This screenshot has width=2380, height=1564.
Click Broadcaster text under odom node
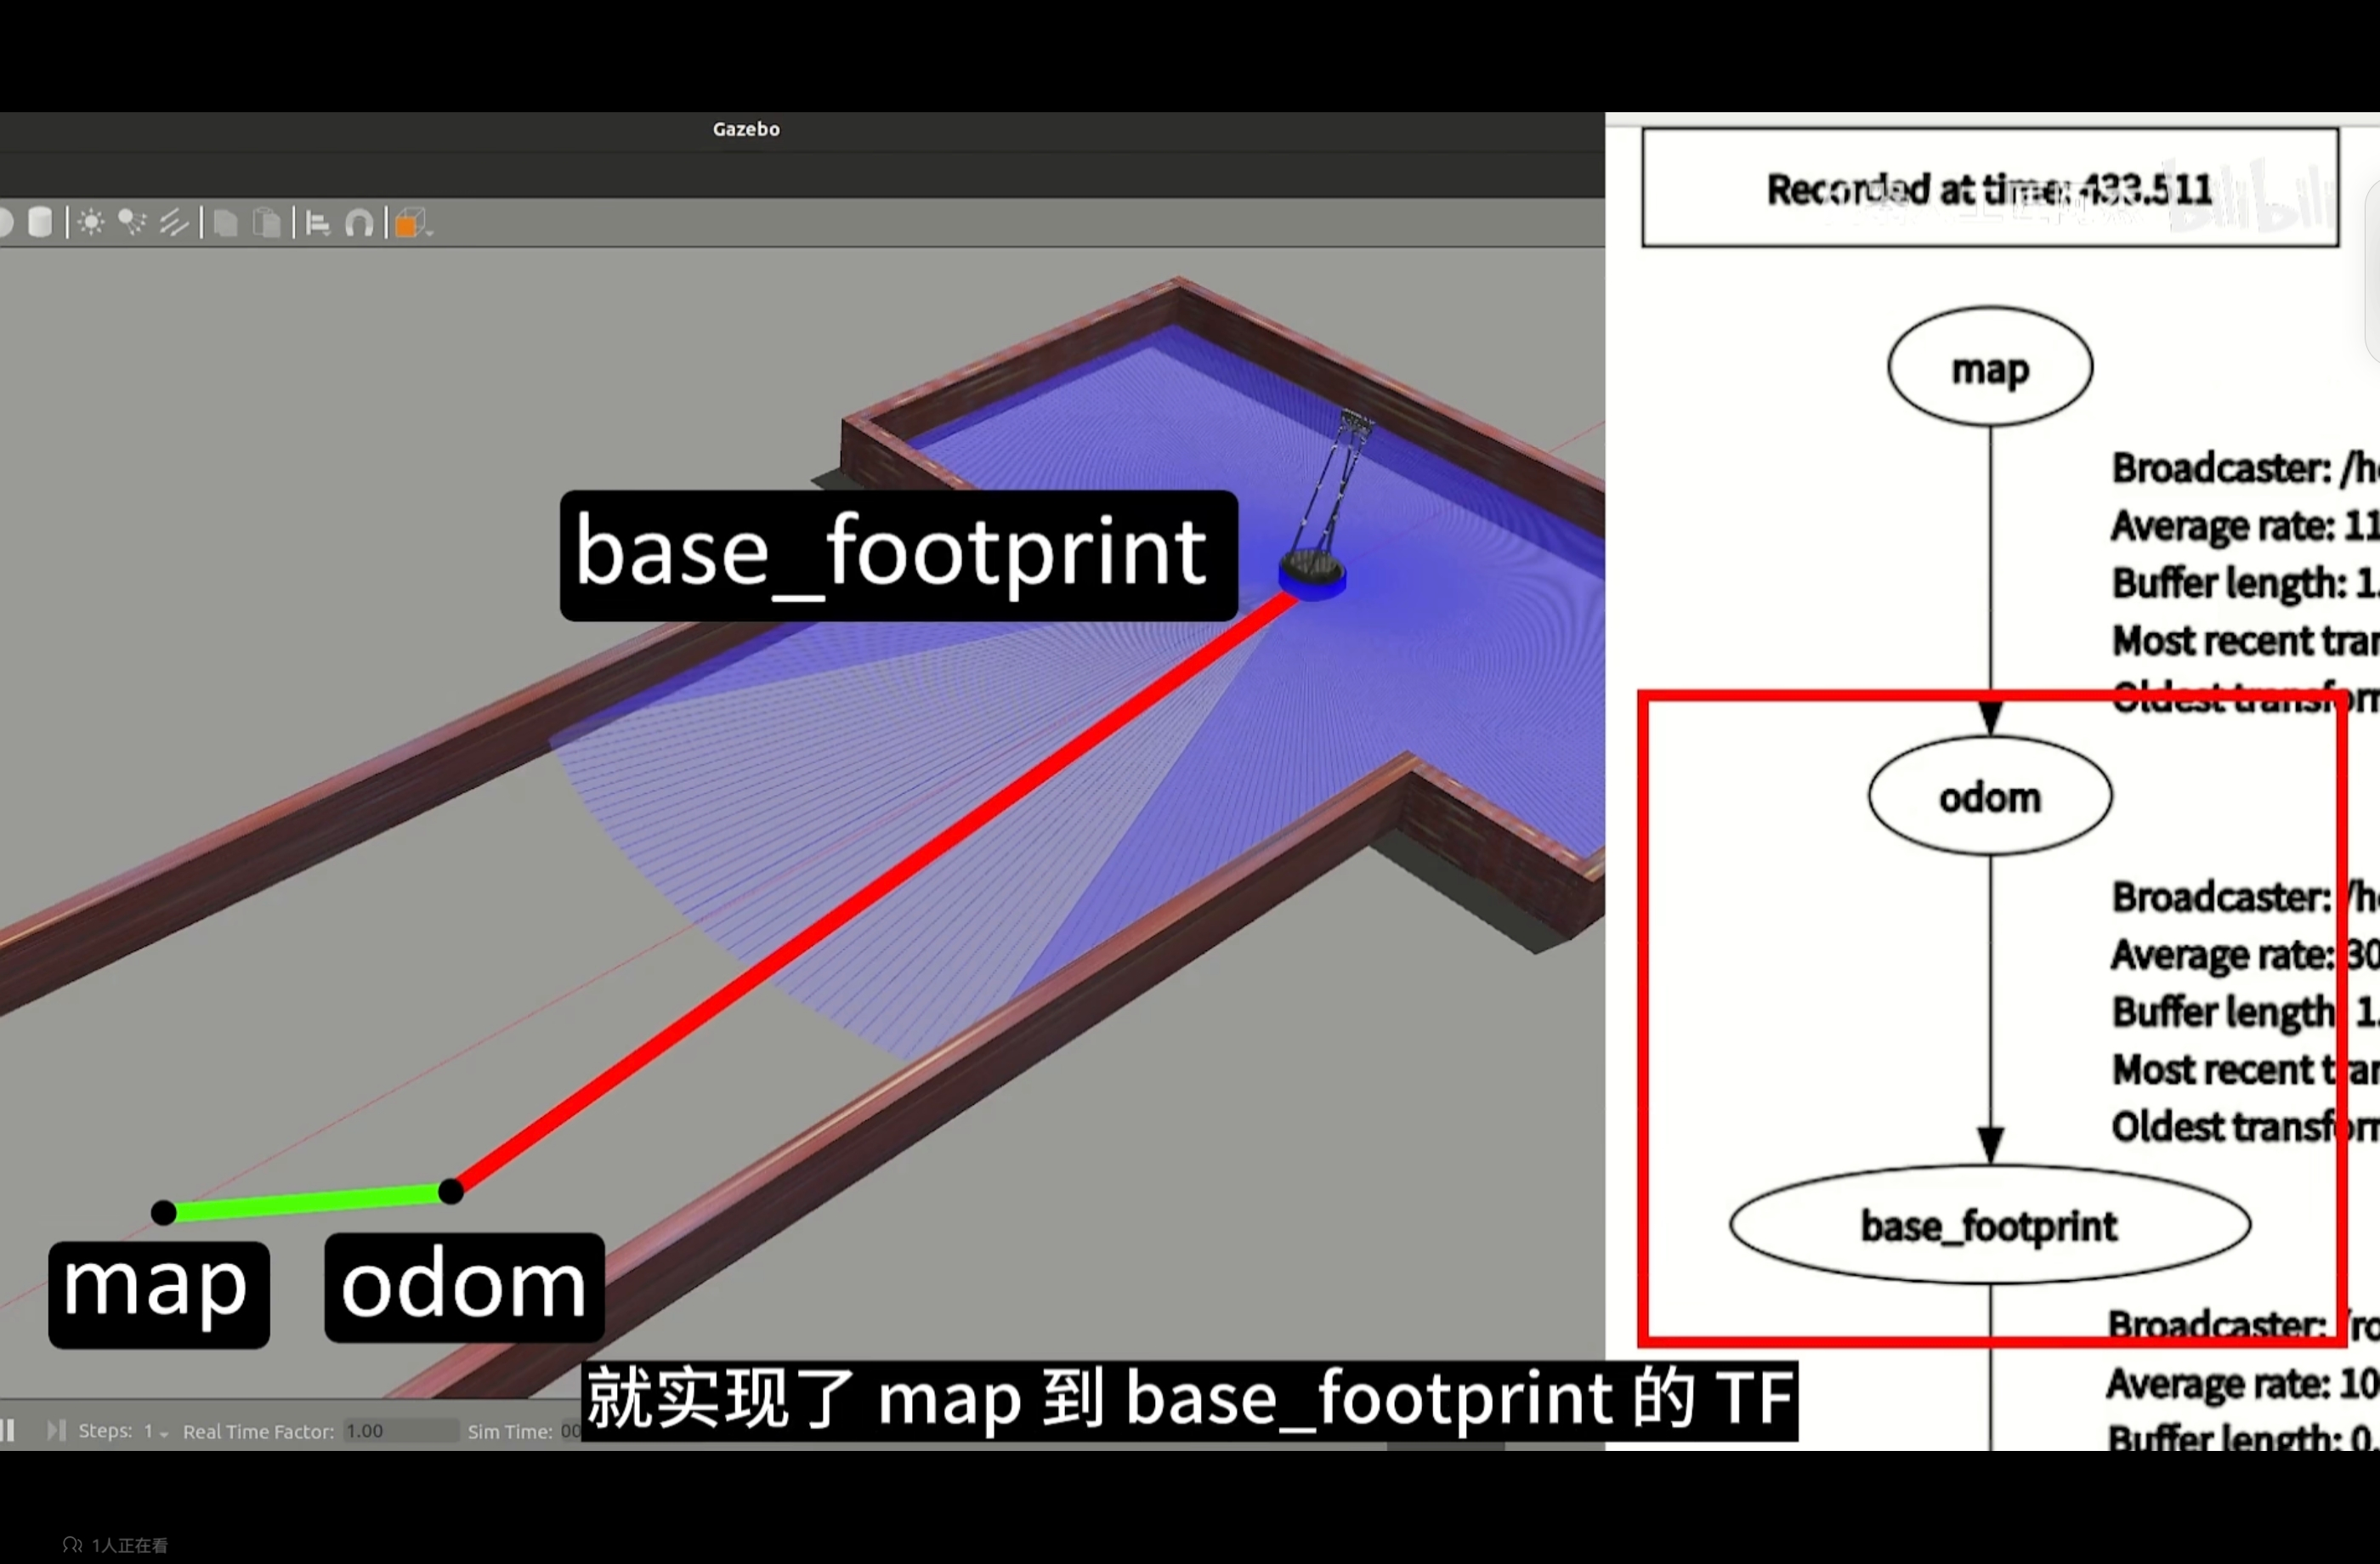tap(2245, 897)
